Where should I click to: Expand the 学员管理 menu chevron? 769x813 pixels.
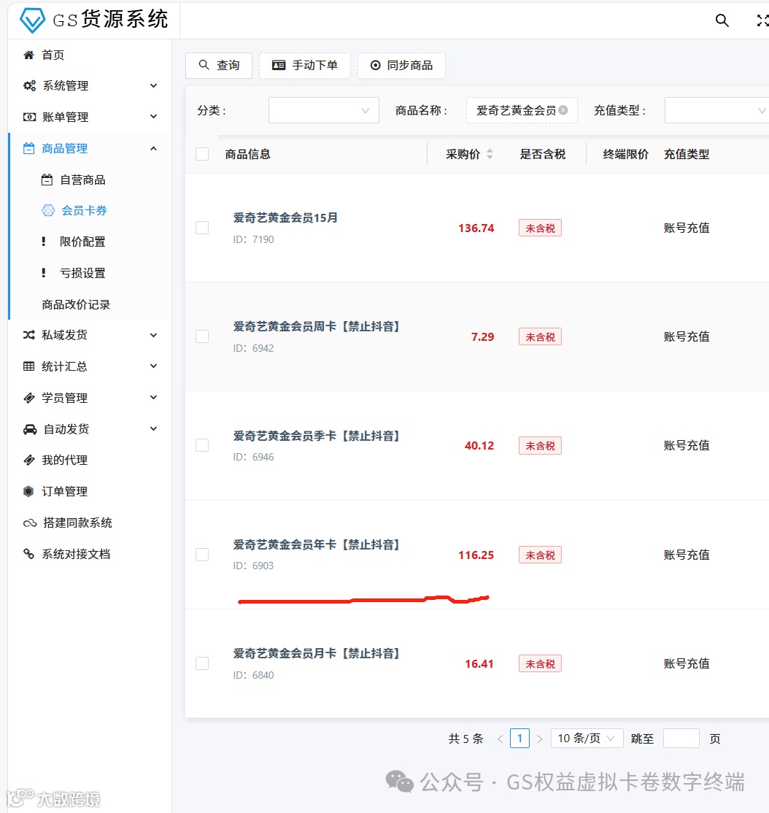[153, 398]
